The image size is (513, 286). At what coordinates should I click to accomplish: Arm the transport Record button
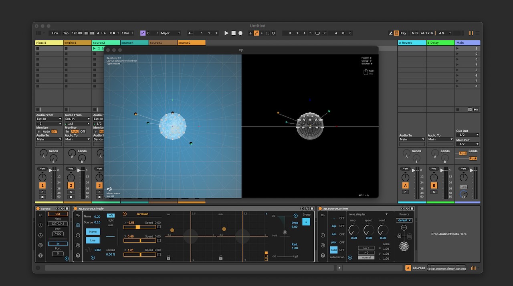[x=240, y=33]
